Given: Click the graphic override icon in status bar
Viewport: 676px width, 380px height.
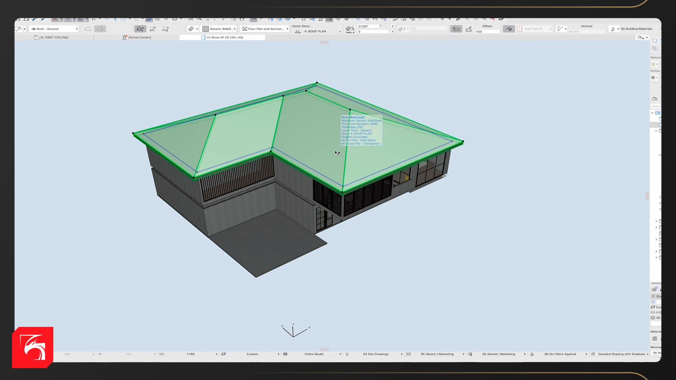Looking at the screenshot, I should tap(470, 354).
